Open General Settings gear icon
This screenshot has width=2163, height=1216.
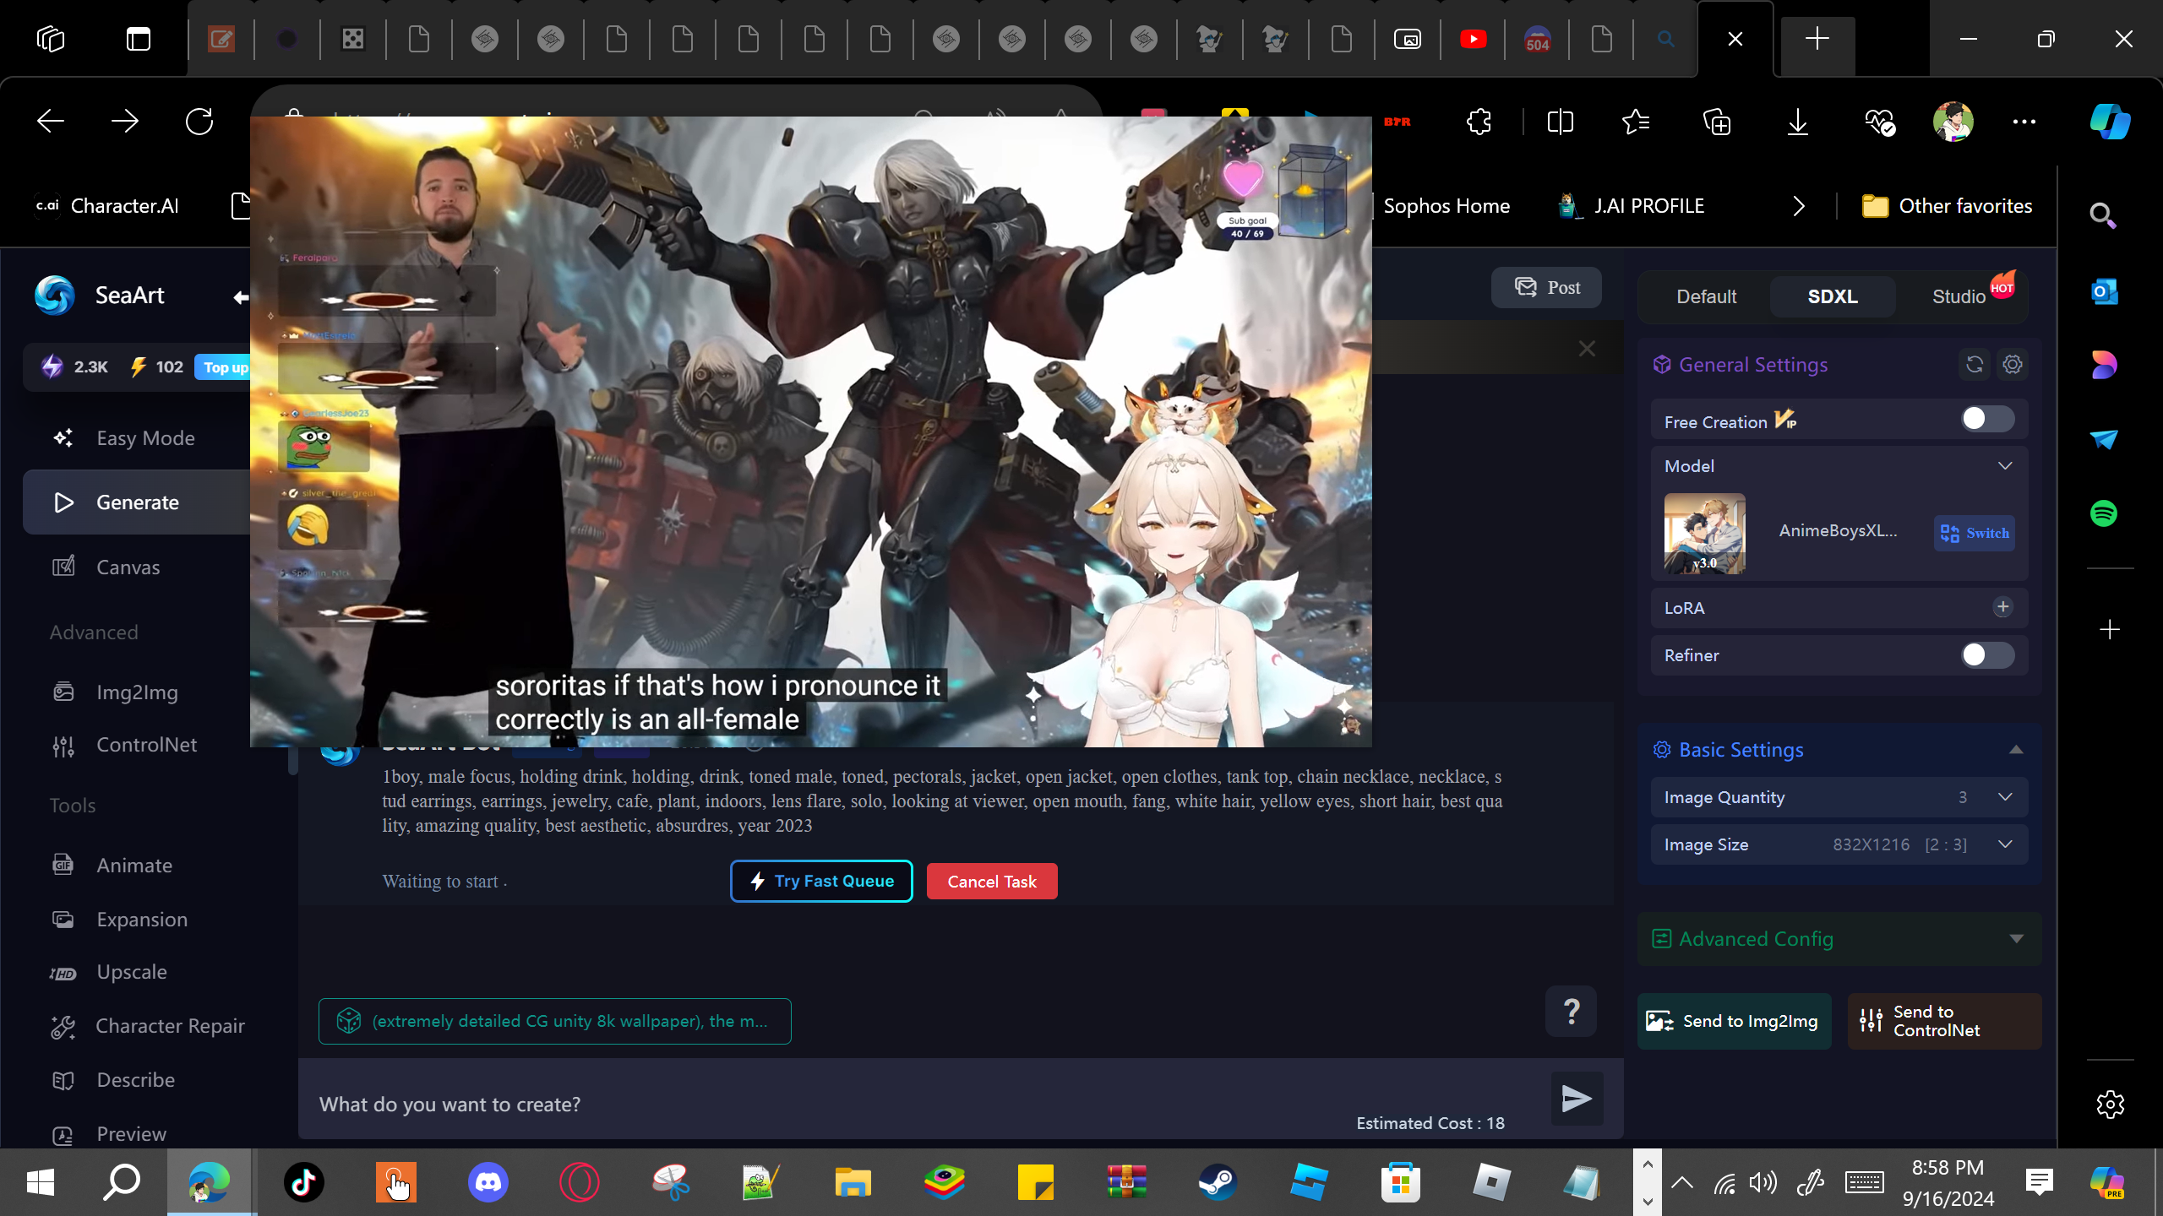(x=2013, y=365)
